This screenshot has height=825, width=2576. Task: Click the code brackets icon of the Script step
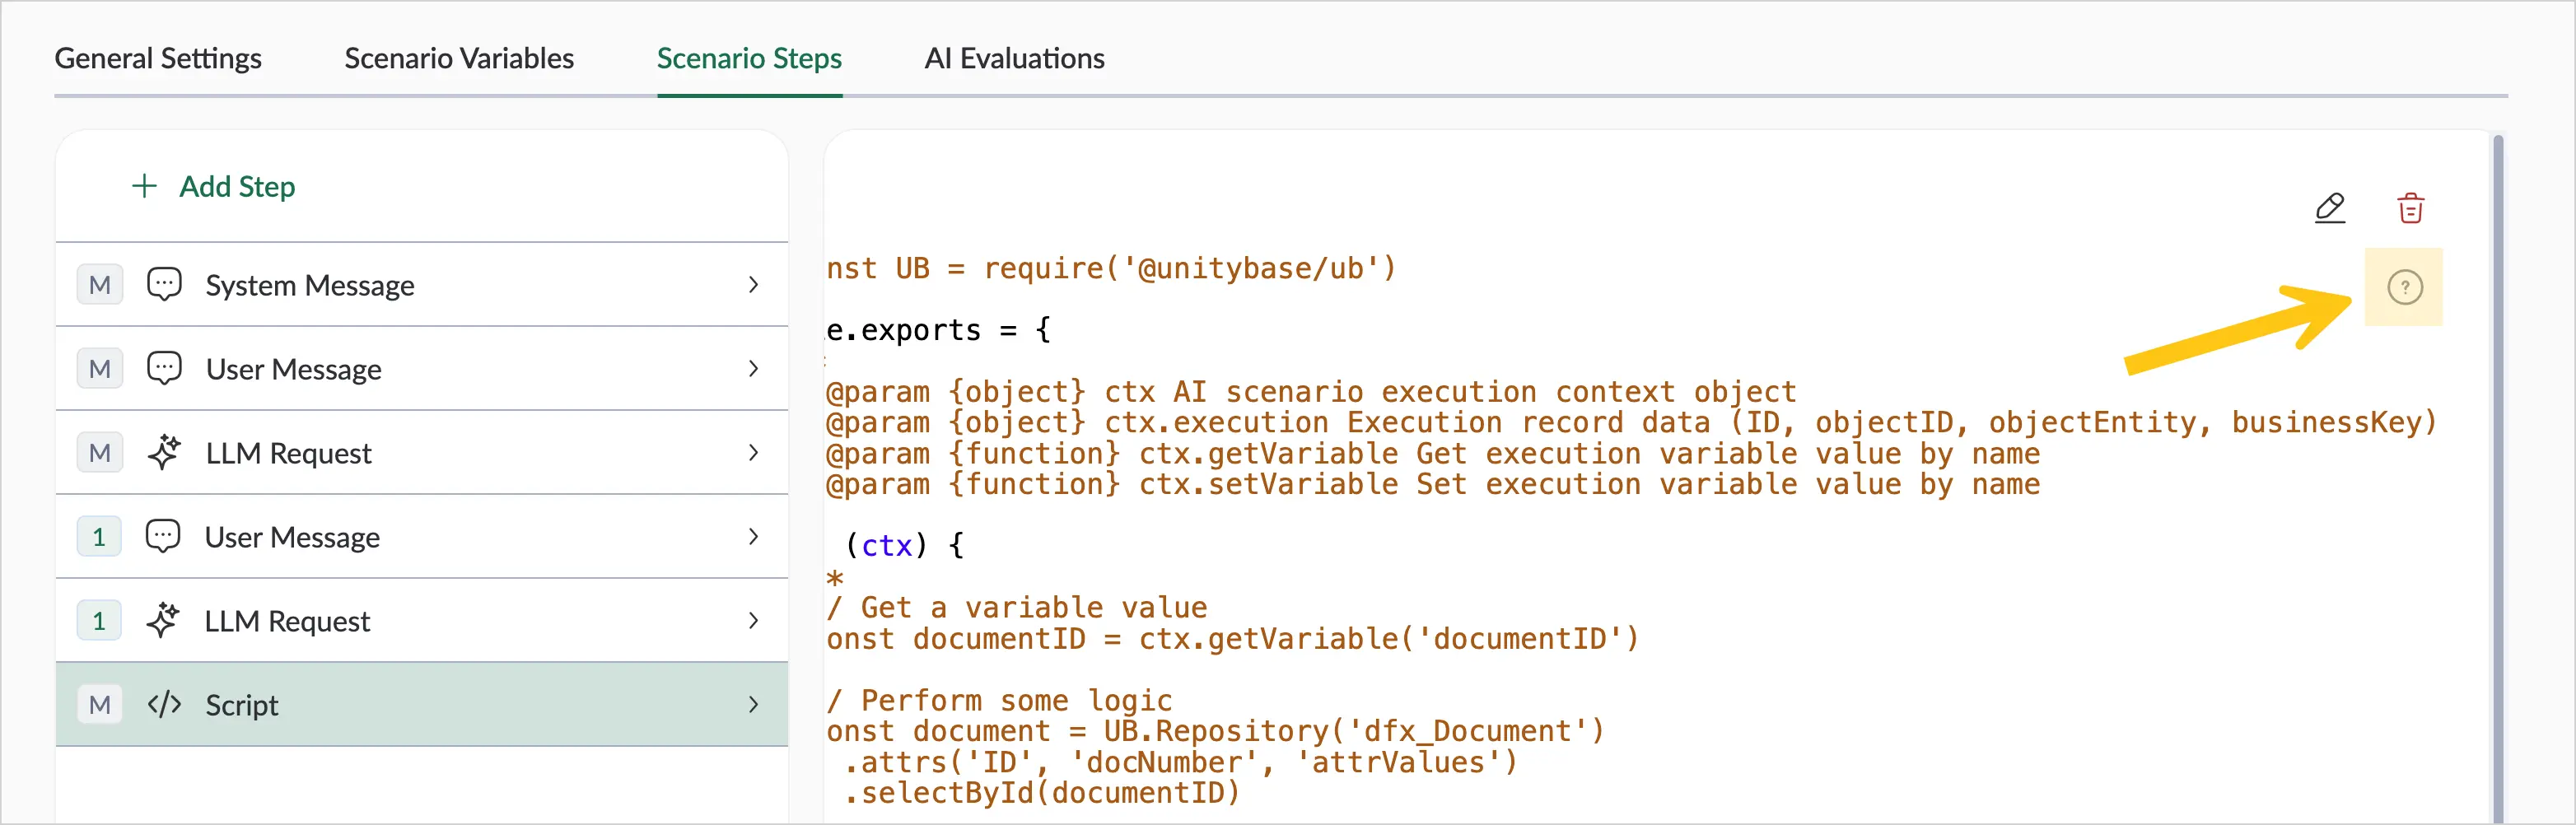coord(164,704)
